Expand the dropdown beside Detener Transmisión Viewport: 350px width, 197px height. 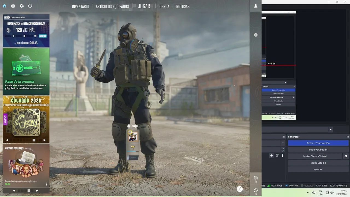[283, 143]
